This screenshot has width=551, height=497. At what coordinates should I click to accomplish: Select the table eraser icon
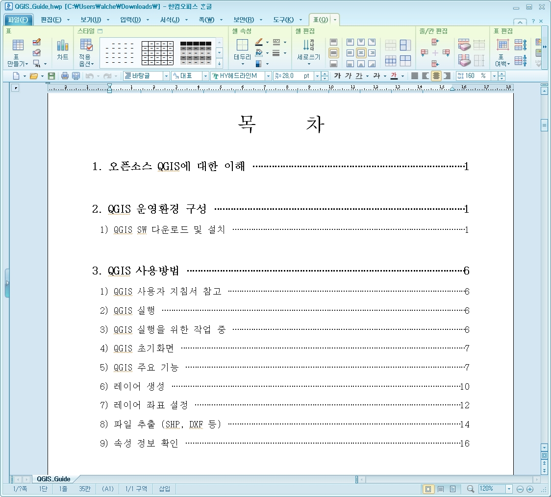[37, 52]
